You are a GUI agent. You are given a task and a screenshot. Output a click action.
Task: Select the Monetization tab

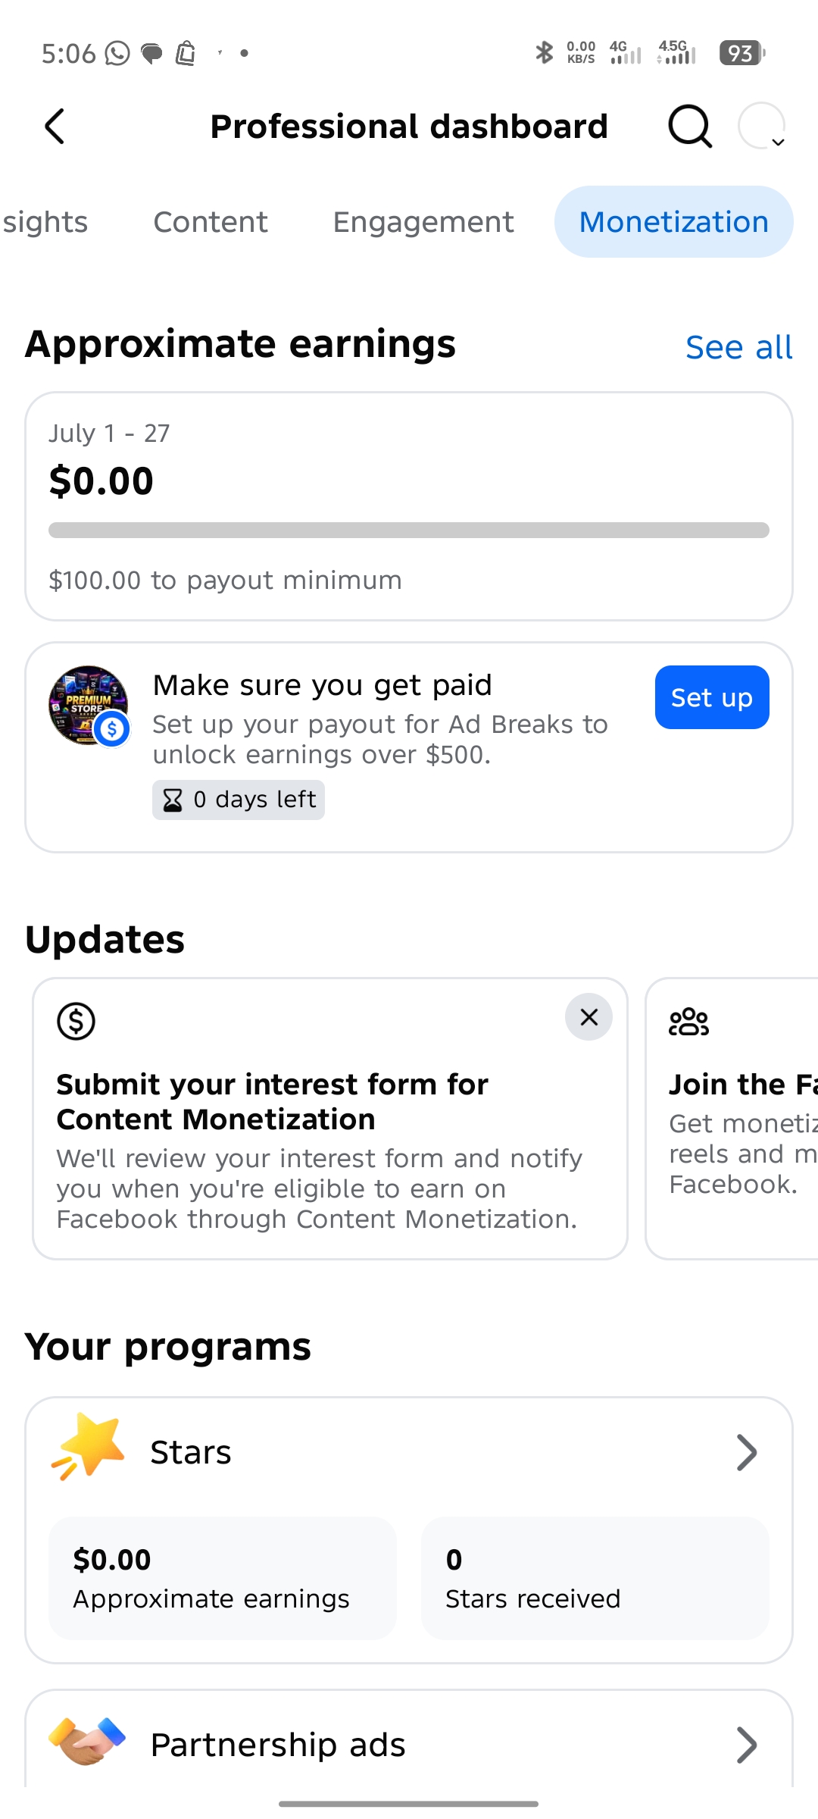pos(674,222)
